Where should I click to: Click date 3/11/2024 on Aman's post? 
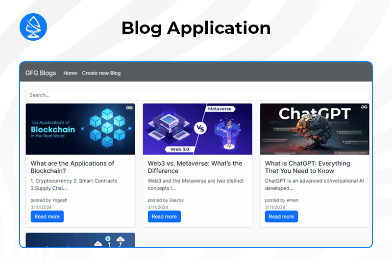(275, 207)
